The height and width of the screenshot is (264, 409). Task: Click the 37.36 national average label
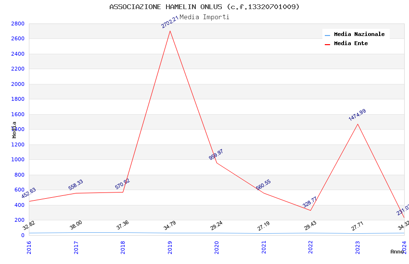coord(123,225)
